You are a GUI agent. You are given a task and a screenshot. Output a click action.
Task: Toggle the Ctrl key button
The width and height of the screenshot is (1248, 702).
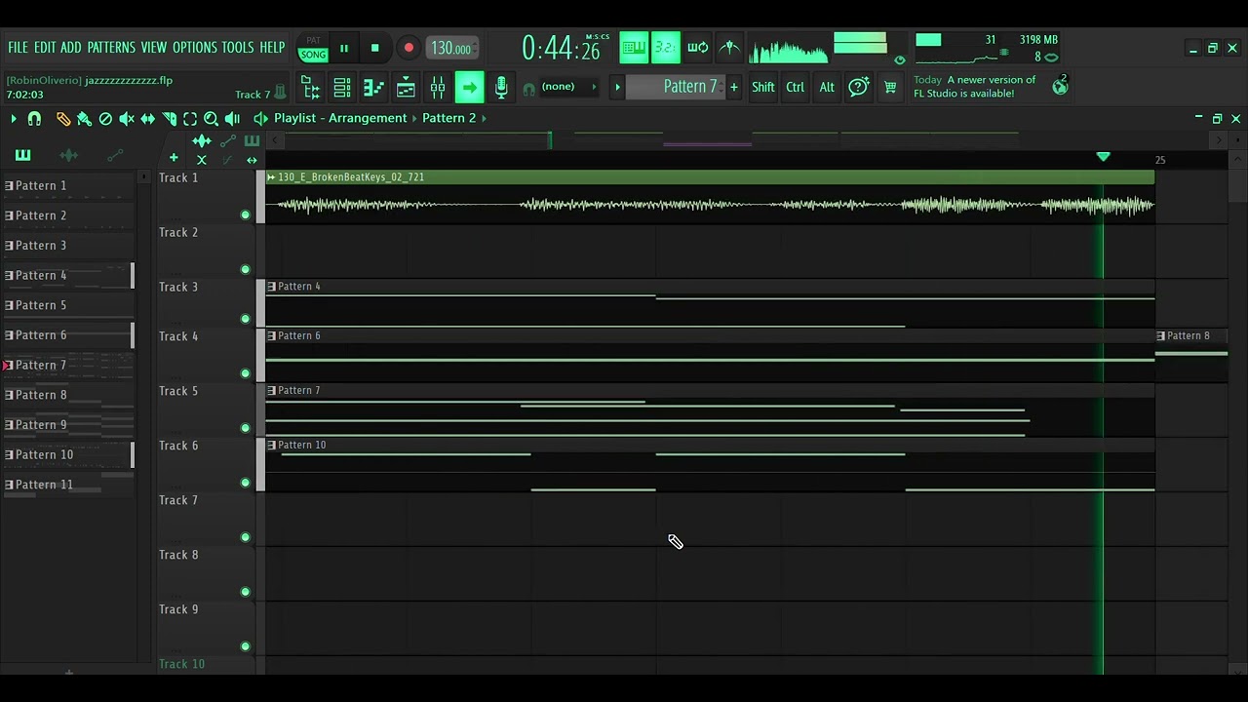[796, 87]
